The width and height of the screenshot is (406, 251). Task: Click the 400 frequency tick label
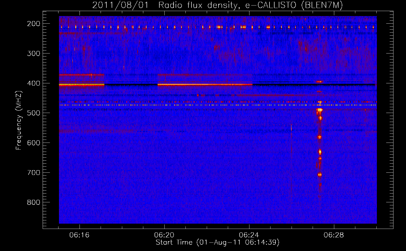(34, 83)
